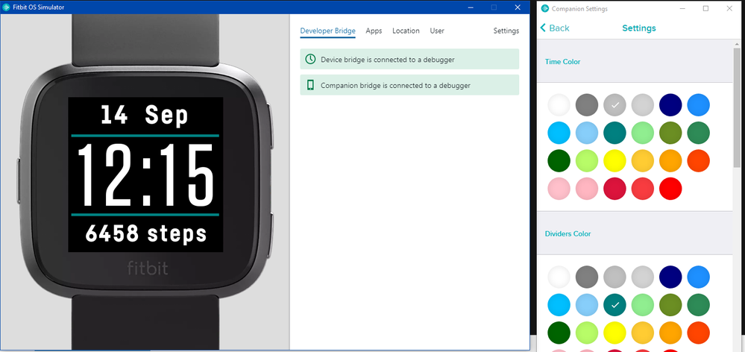Choose teal for Time Color
This screenshot has width=745, height=352.
pyautogui.click(x=614, y=133)
